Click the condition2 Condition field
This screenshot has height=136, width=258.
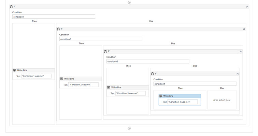pos(101,39)
